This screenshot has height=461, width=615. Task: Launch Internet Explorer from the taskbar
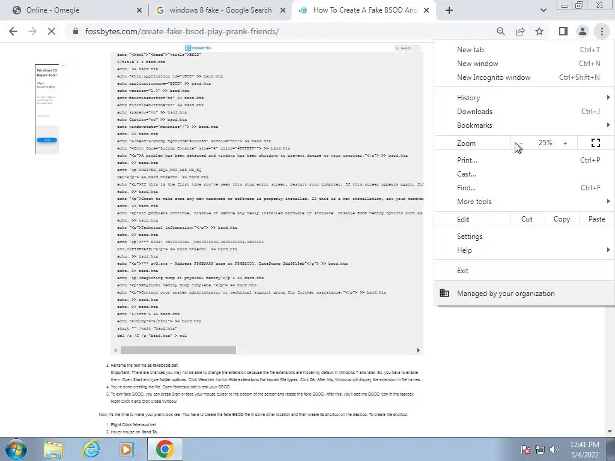(x=91, y=449)
